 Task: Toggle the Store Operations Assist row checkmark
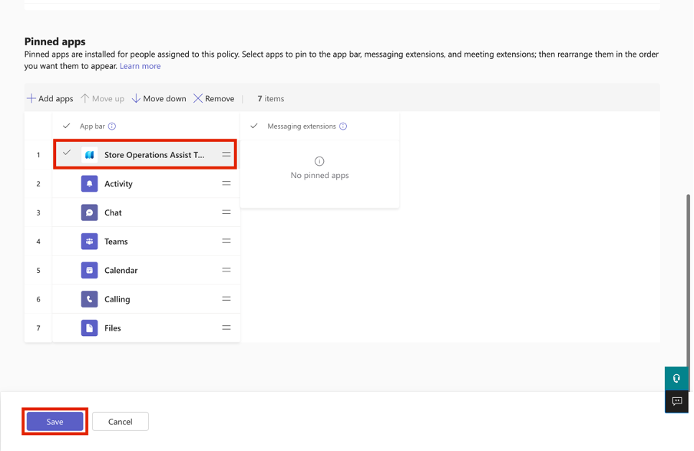click(67, 154)
